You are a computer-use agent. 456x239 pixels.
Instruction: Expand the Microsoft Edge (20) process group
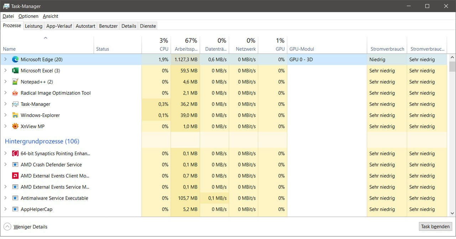[5, 59]
